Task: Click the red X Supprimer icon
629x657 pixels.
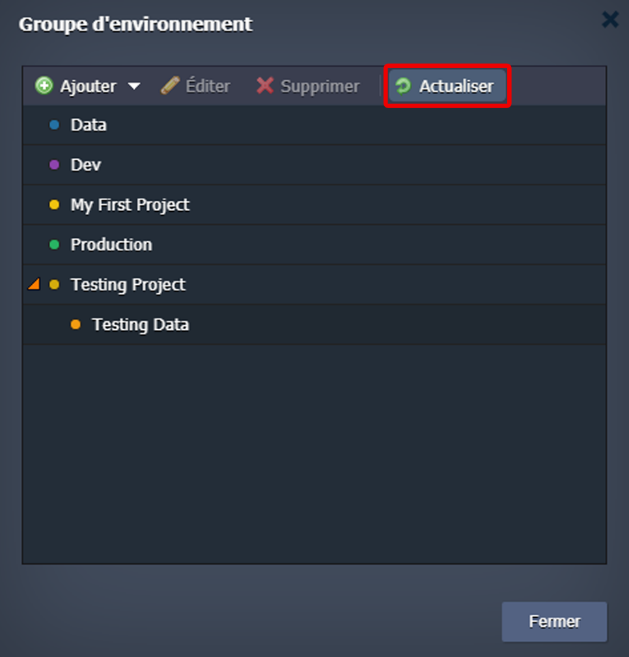Action: pos(265,85)
